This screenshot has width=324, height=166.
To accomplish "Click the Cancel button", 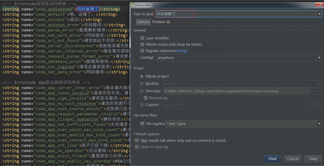I will click(x=293, y=159).
